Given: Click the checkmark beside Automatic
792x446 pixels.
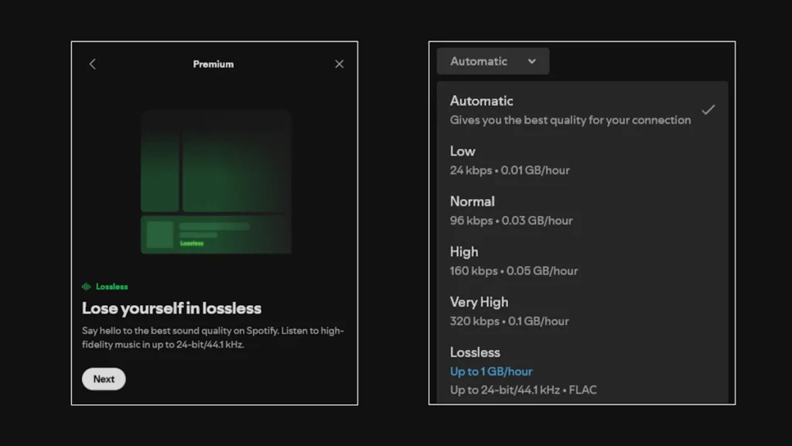Looking at the screenshot, I should pos(708,110).
